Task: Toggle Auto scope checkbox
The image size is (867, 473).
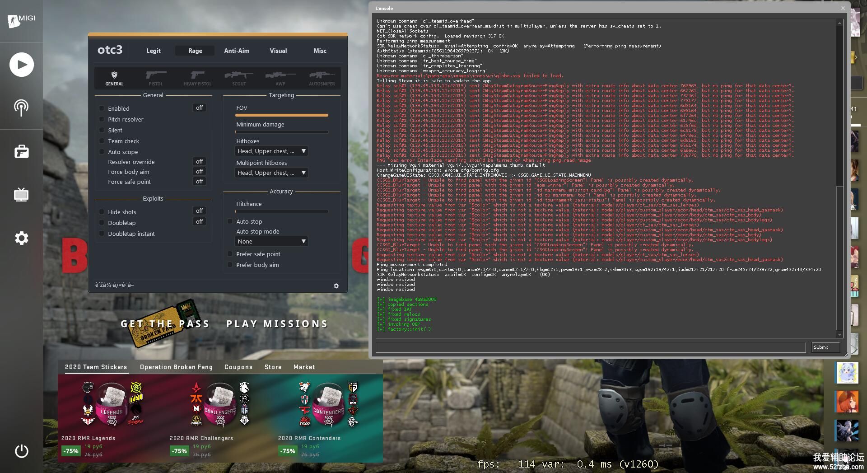Action: point(102,152)
